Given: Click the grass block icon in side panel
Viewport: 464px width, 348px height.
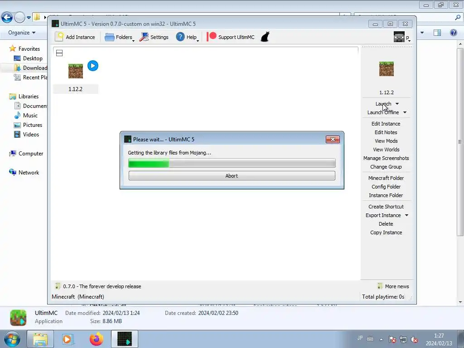Looking at the screenshot, I should coord(387,69).
